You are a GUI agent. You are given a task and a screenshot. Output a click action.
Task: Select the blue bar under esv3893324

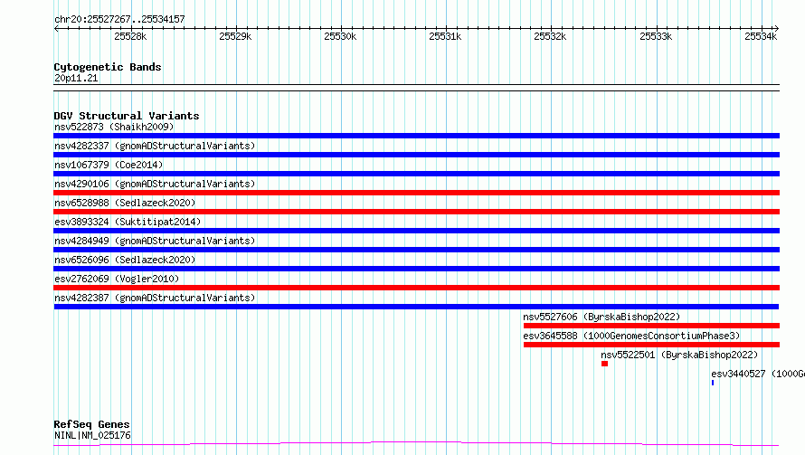point(416,231)
